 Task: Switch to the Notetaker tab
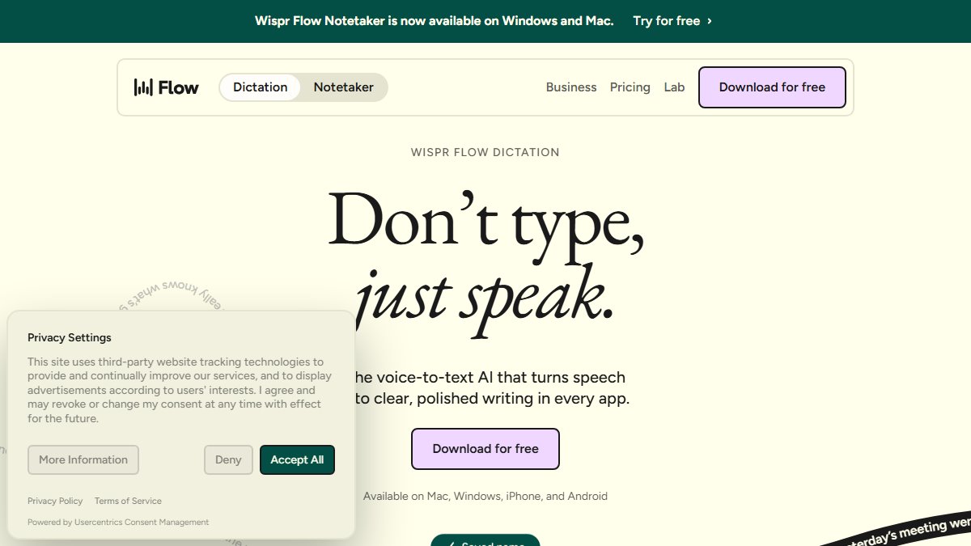[344, 87]
